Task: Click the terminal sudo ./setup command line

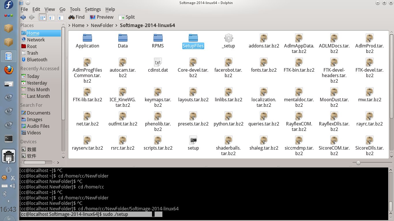Action: pos(91,214)
